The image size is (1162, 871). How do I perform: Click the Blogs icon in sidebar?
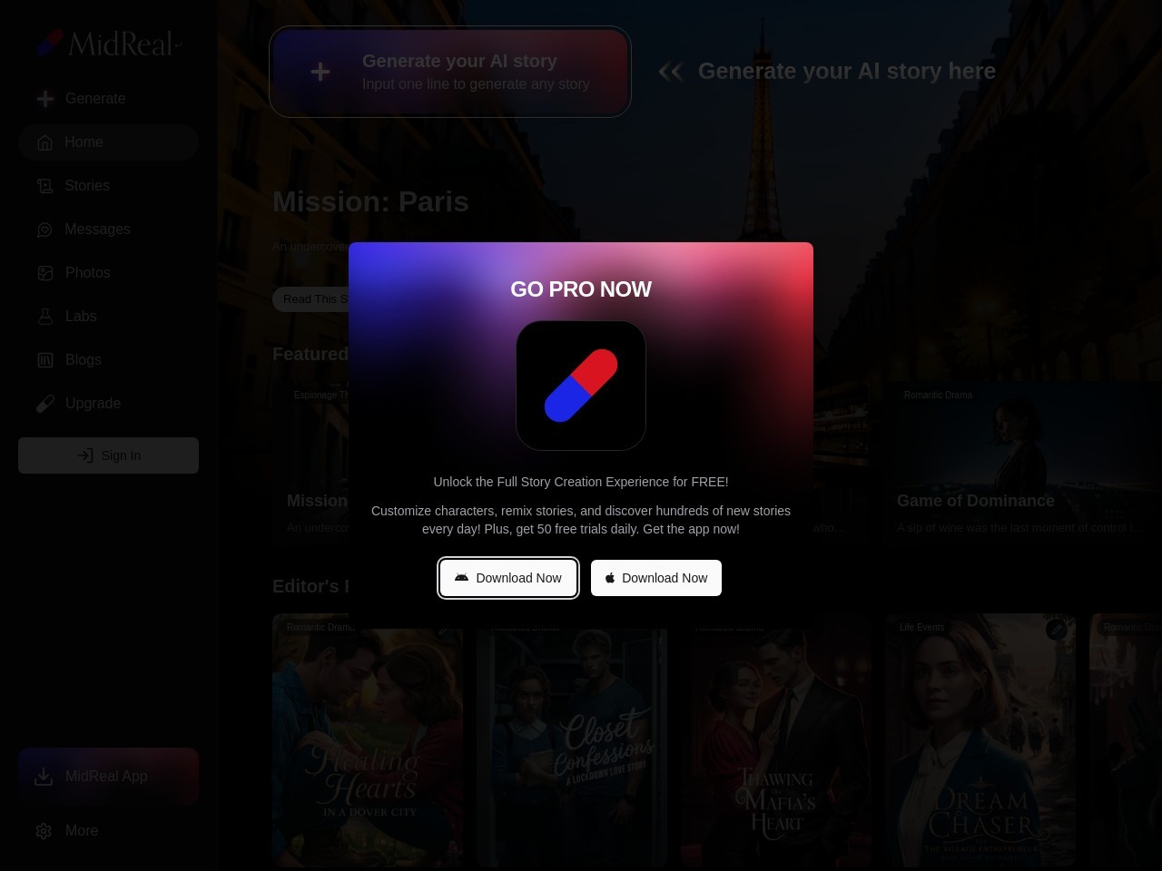(45, 360)
